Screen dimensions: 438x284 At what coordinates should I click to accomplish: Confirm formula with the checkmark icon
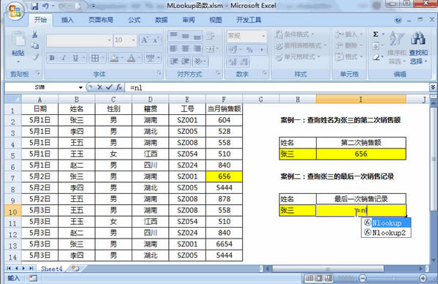coord(109,87)
